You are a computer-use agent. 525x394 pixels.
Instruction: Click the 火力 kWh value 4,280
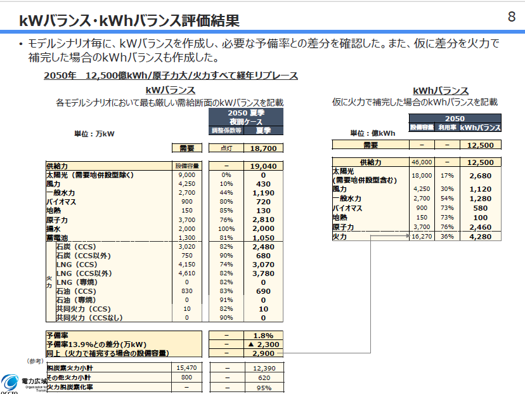(x=481, y=237)
